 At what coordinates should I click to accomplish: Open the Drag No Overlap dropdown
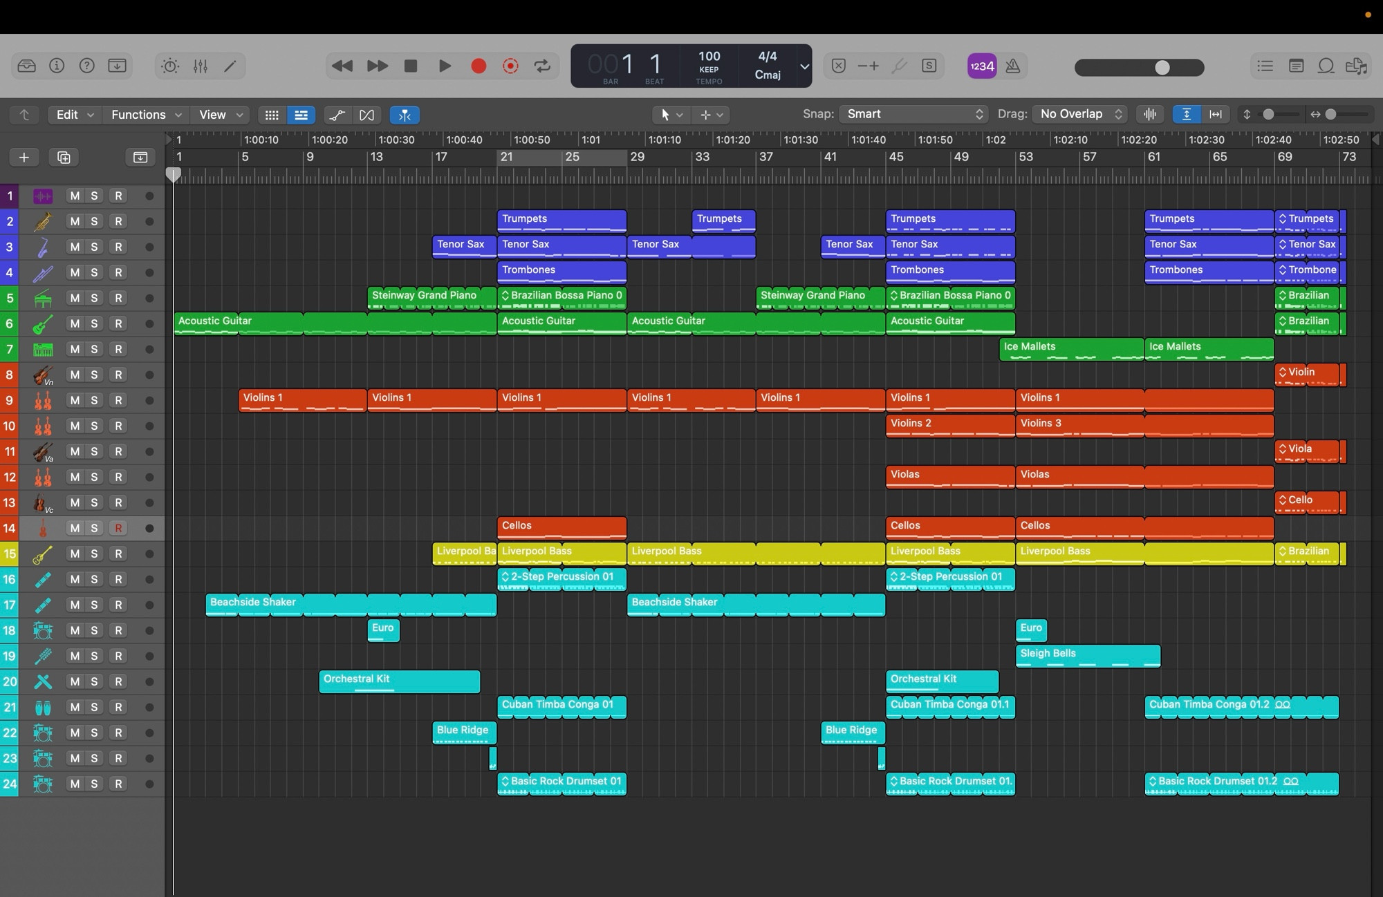(1079, 114)
